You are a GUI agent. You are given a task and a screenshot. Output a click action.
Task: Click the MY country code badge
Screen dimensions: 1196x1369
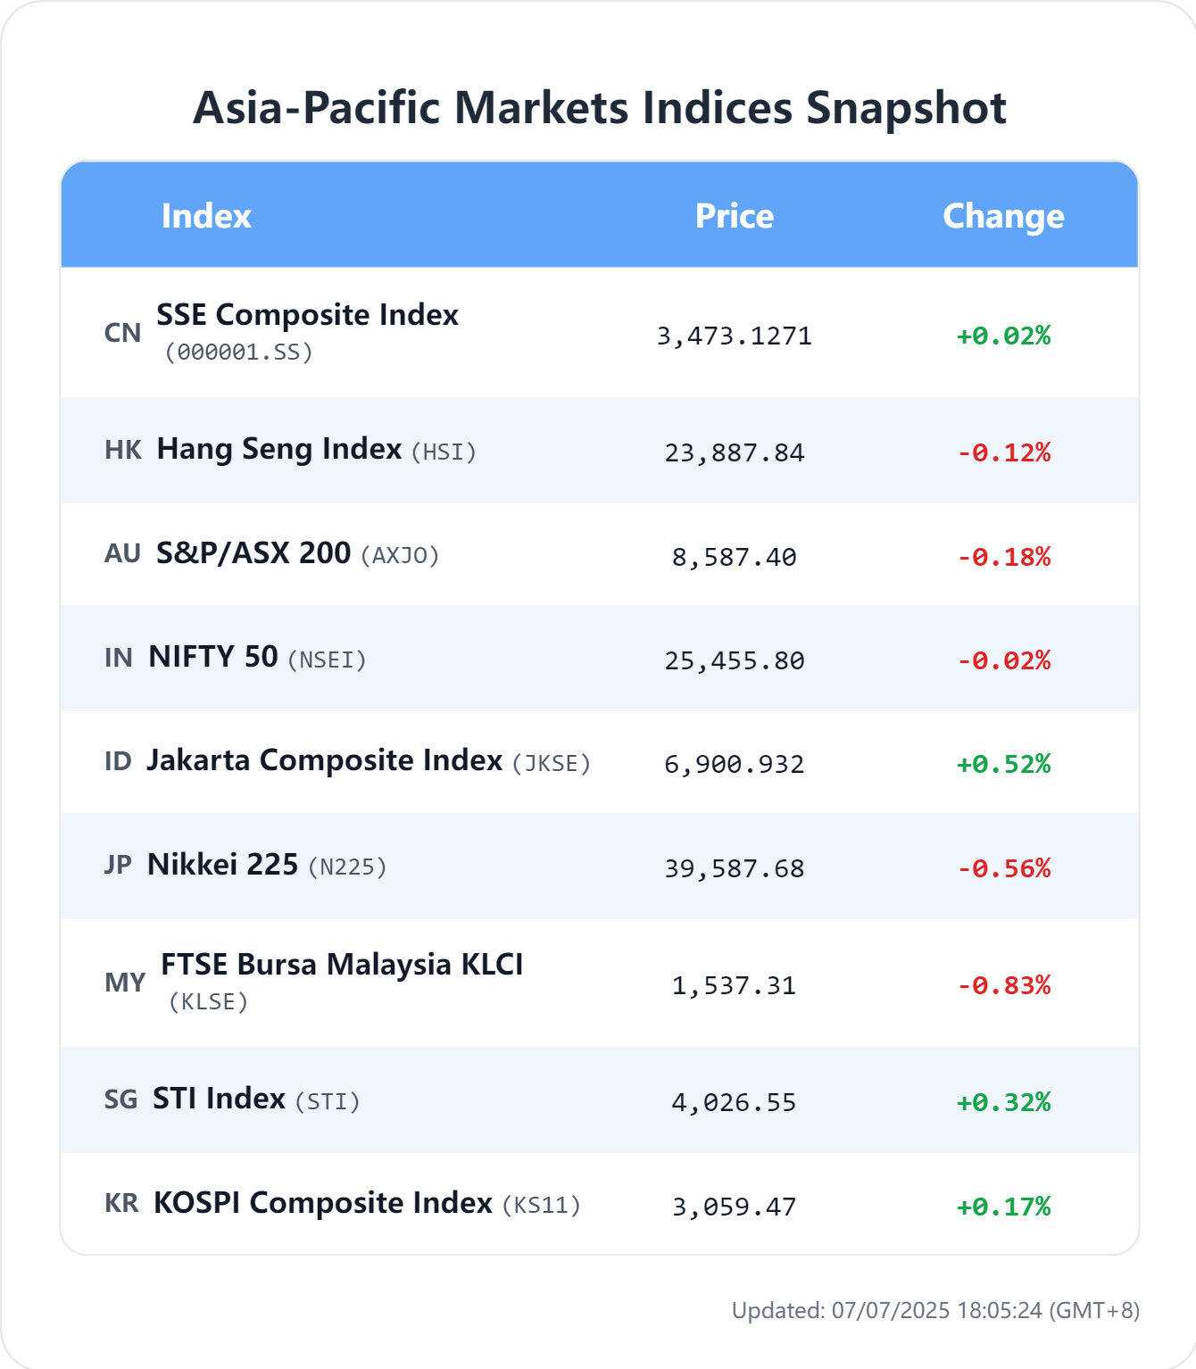[x=125, y=983]
